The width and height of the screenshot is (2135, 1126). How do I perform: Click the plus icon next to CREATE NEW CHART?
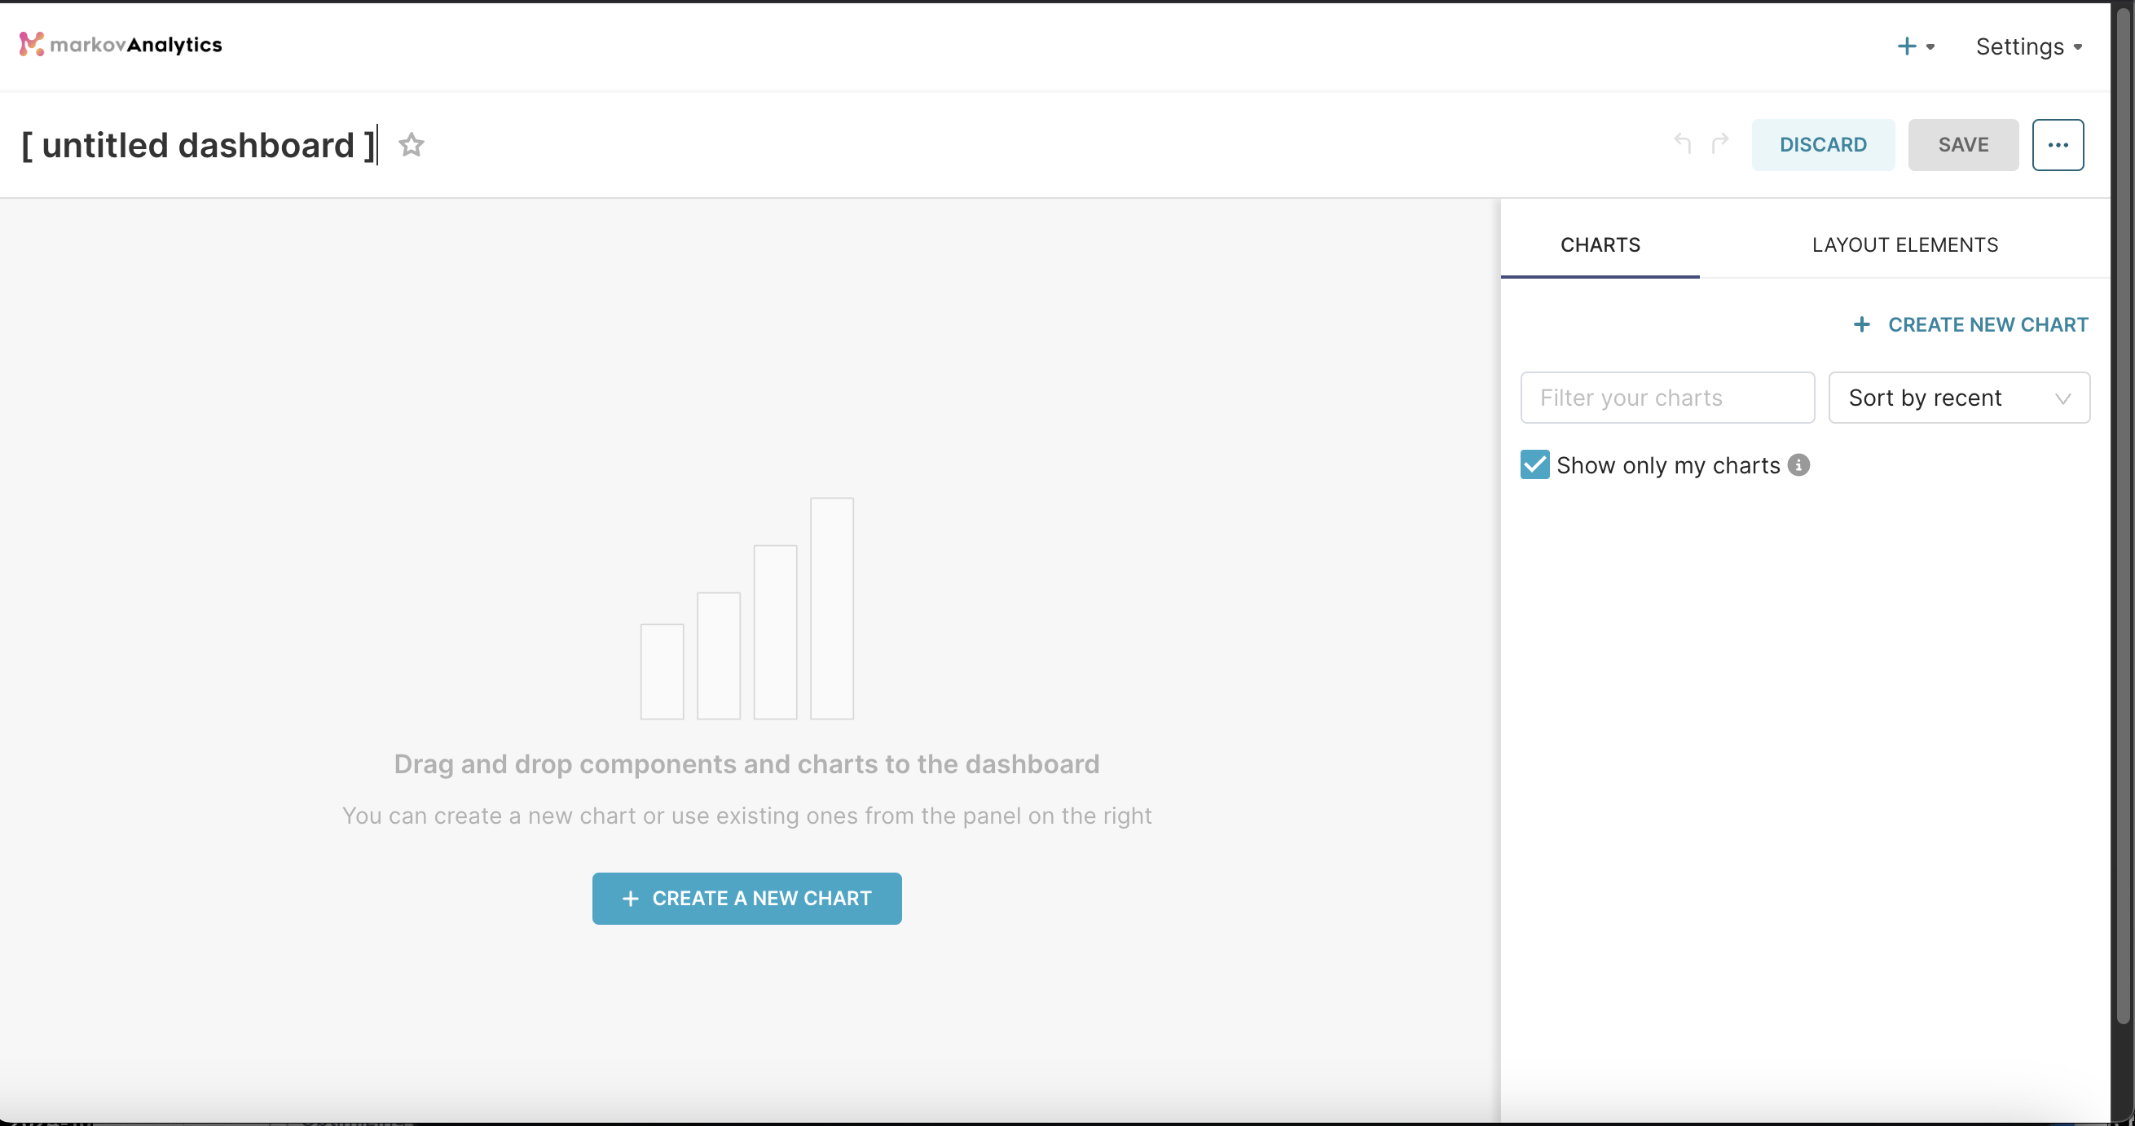(1863, 324)
